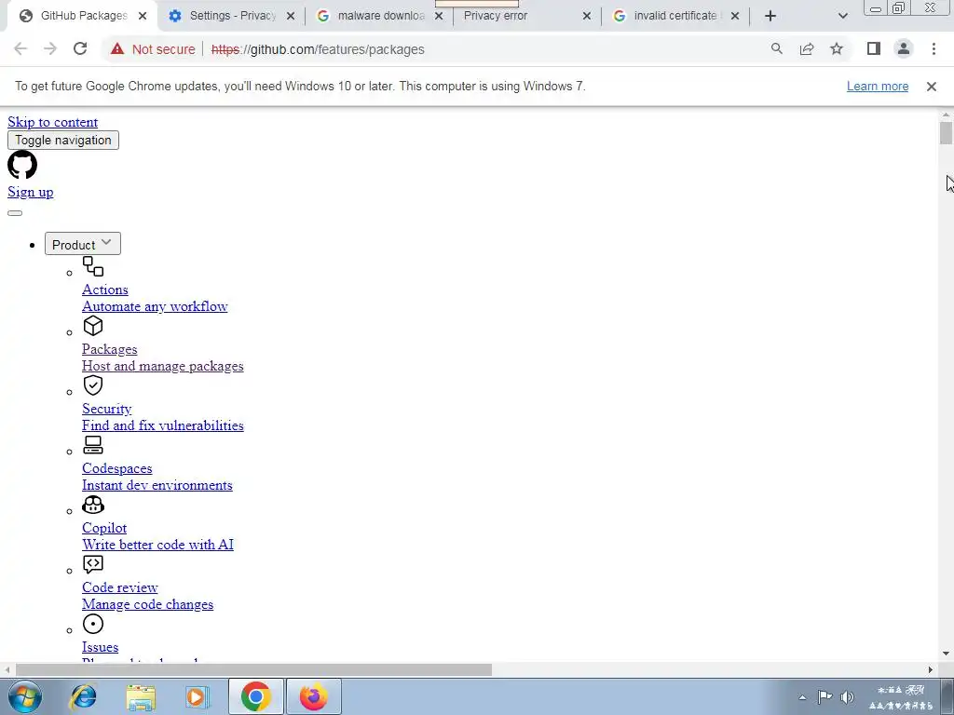Open the zoom magnifier in address bar

777,48
